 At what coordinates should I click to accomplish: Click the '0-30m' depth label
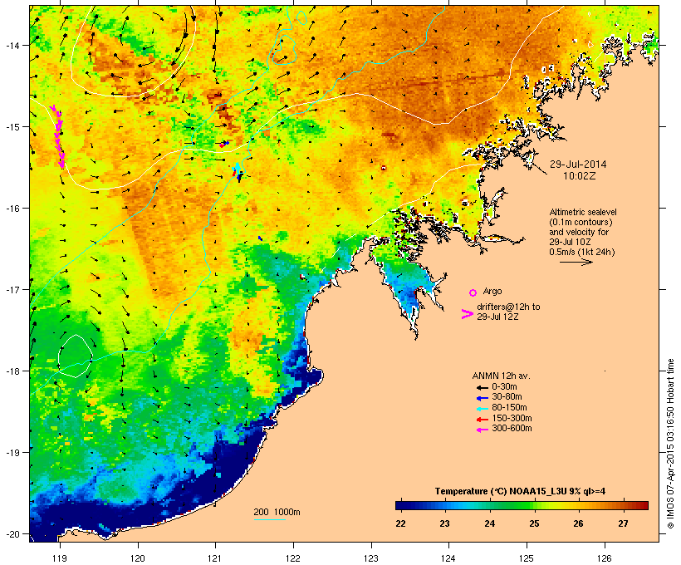click(504, 387)
